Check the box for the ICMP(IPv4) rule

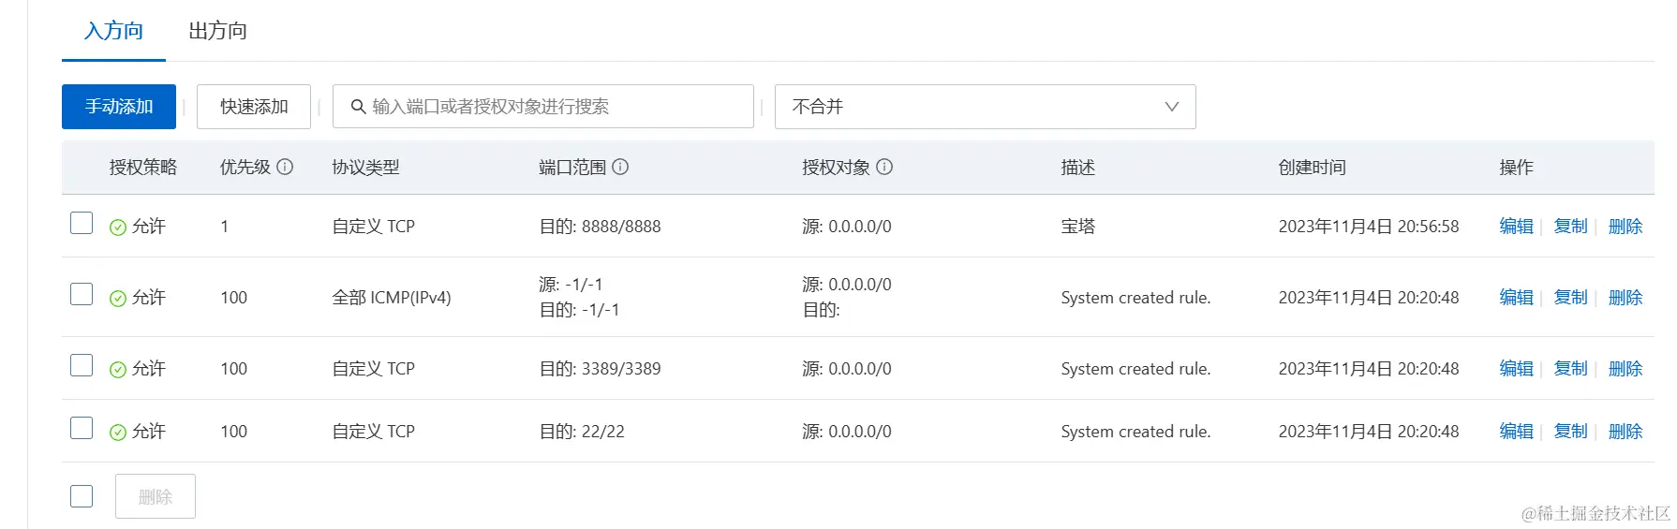click(82, 294)
